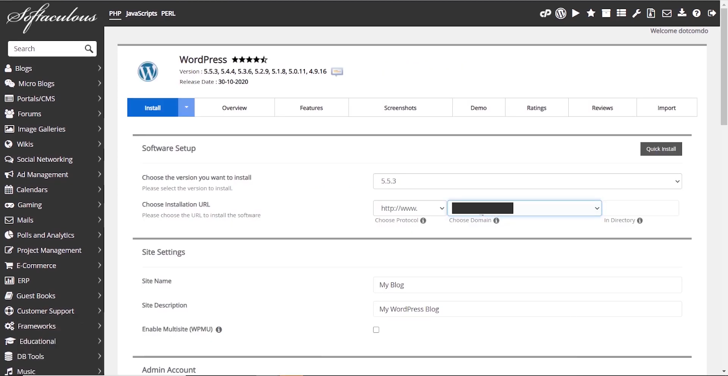Expand the Mails category
Screen dimensions: 728x376
coord(99,220)
